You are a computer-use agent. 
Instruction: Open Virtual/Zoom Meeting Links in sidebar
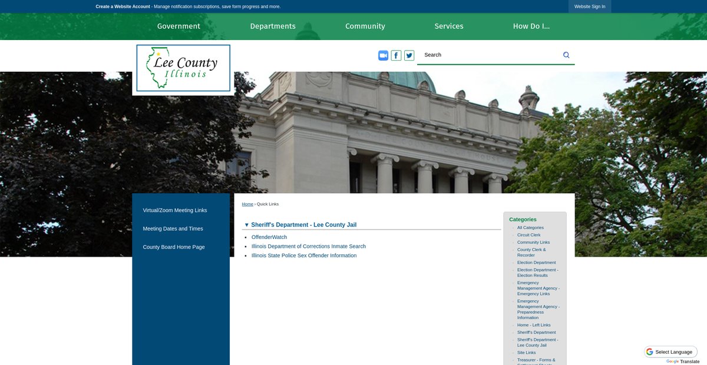coord(175,210)
